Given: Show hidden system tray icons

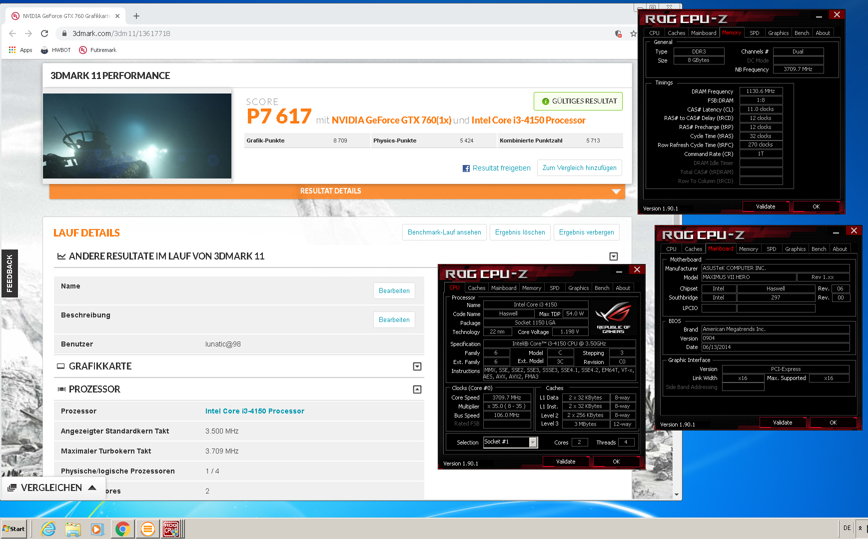Looking at the screenshot, I should (860, 528).
